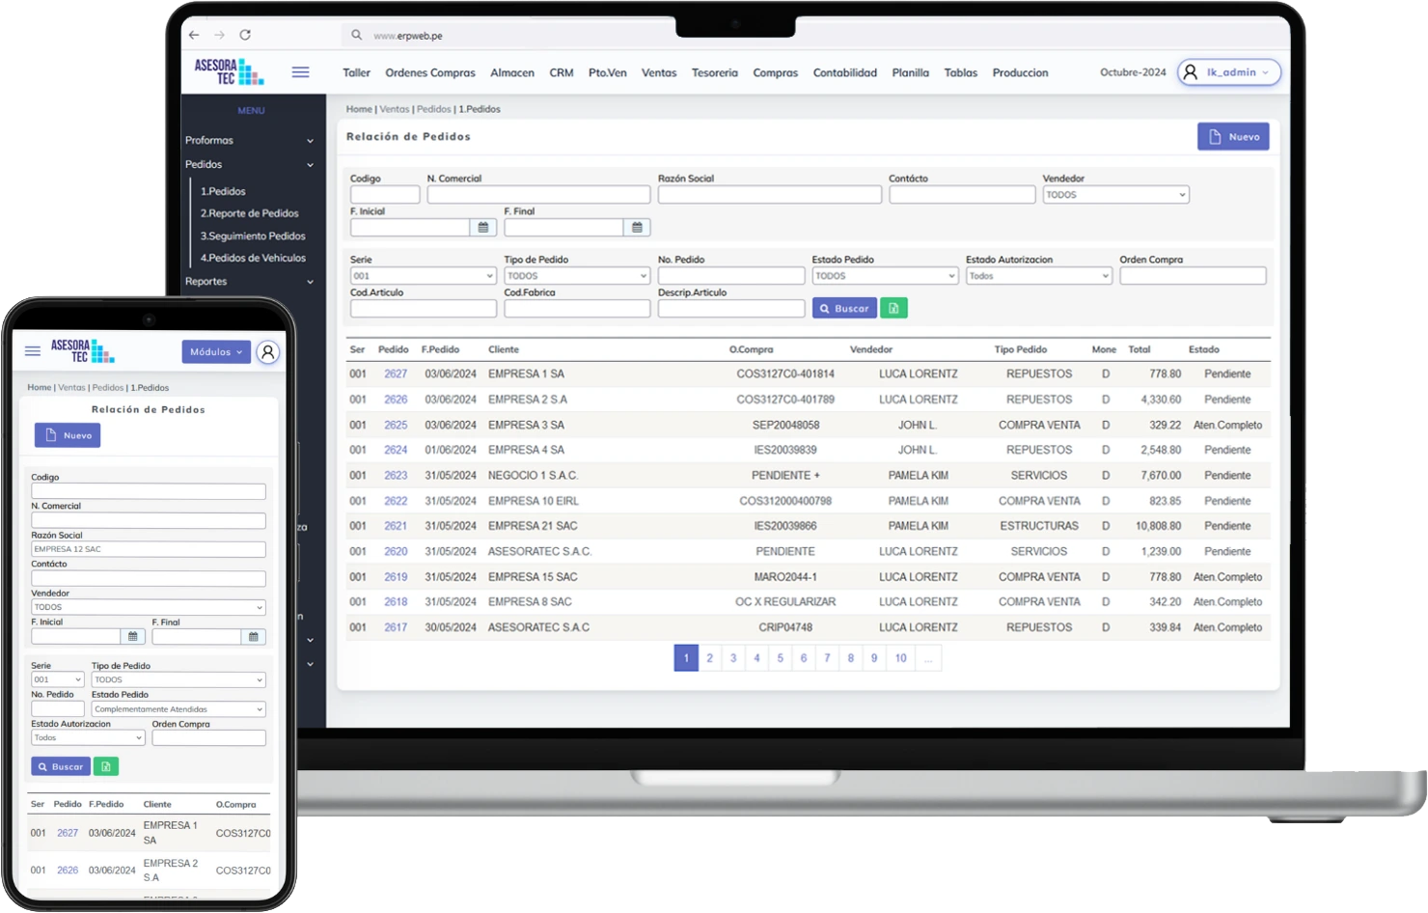Expand the Tipo de Pedido dropdown
The height and width of the screenshot is (913, 1428).
[x=576, y=276]
